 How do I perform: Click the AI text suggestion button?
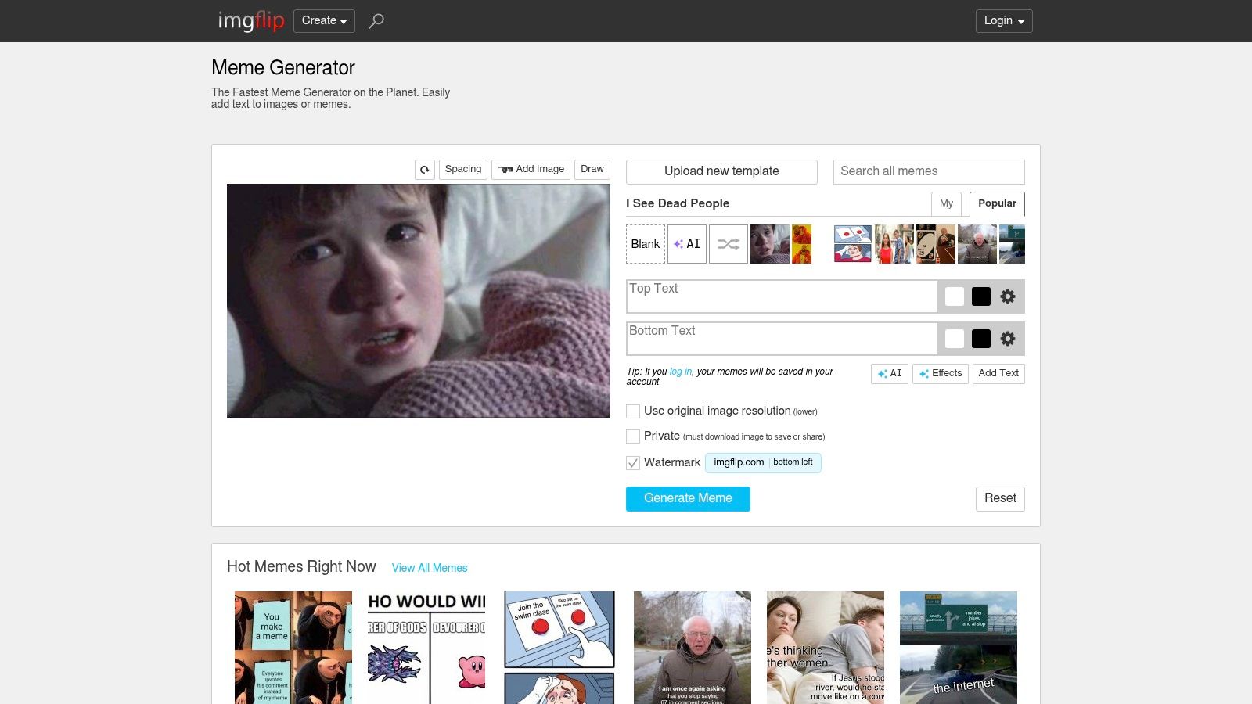890,374
